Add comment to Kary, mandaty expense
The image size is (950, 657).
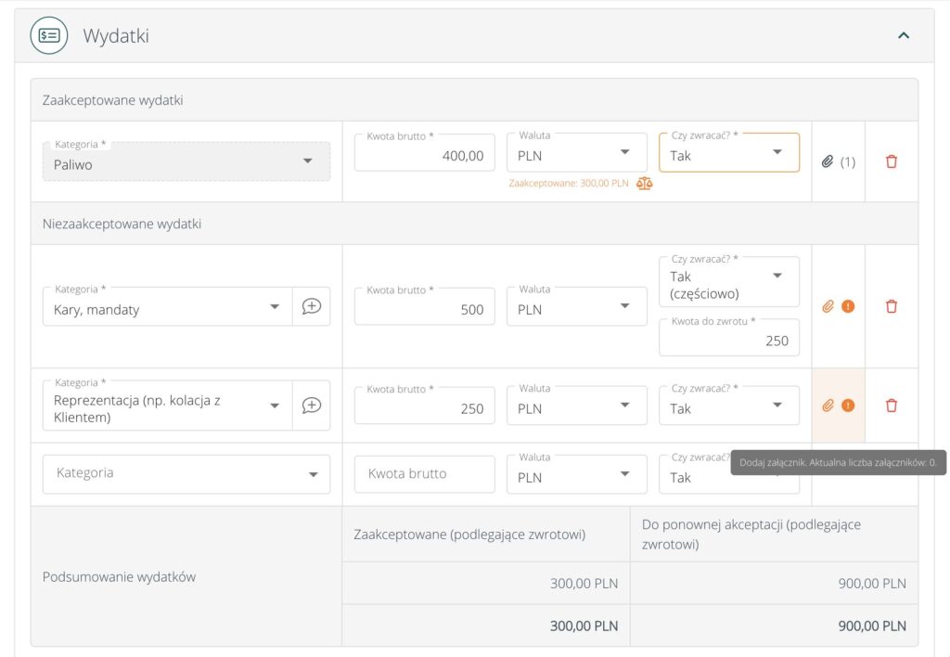pyautogui.click(x=312, y=306)
